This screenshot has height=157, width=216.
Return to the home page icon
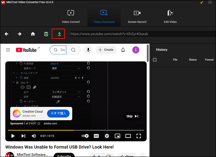click(33, 34)
